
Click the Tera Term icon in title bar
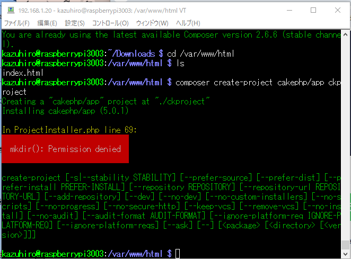pos(9,10)
